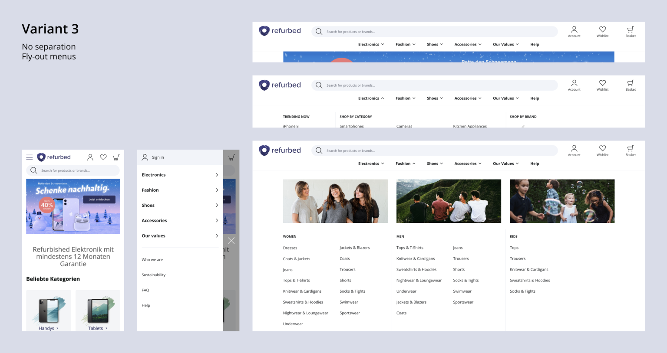Image resolution: width=667 pixels, height=353 pixels.
Task: Select Sustainability in the mobile side menu
Action: (154, 275)
